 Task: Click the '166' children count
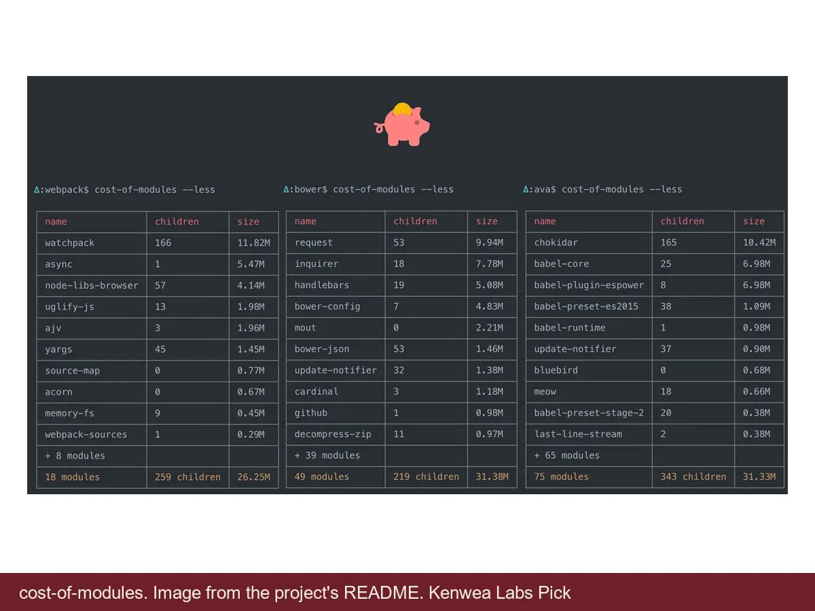(163, 243)
